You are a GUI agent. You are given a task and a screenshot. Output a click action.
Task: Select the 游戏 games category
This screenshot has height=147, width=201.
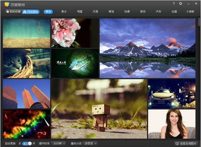click(x=143, y=12)
